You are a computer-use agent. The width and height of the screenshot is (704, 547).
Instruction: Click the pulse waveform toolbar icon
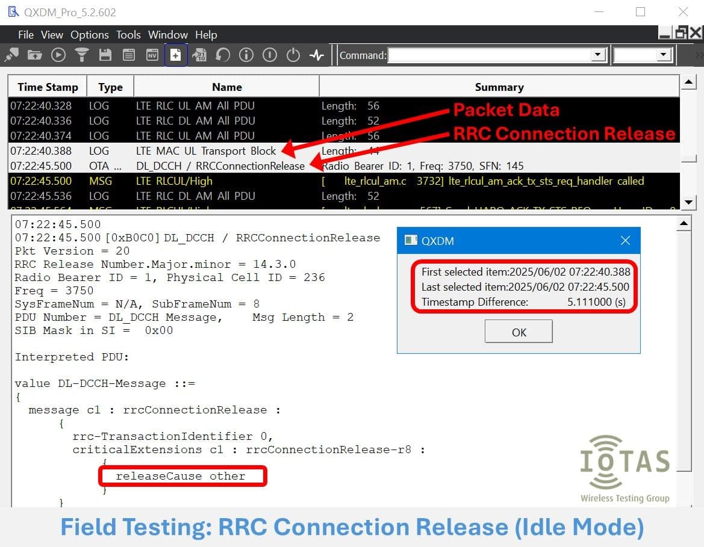coord(317,55)
